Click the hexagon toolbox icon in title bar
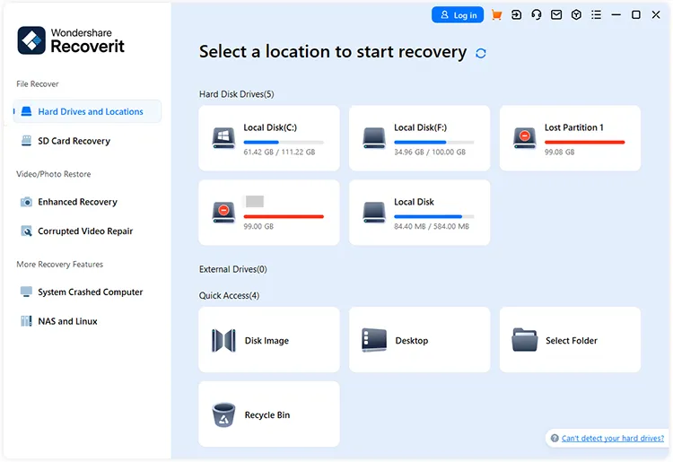The image size is (673, 462). point(576,15)
